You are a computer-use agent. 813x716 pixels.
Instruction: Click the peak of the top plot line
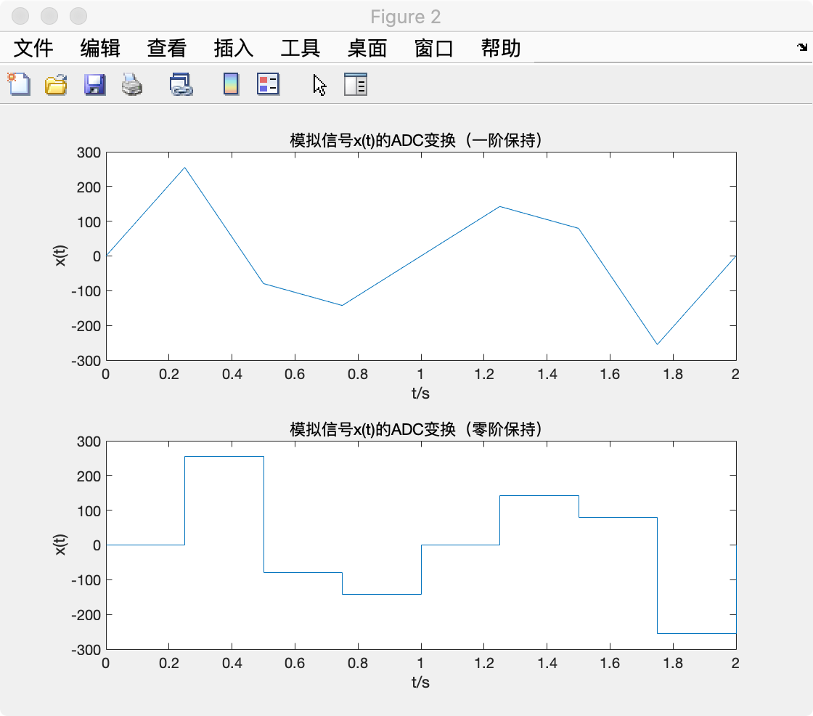click(x=184, y=168)
